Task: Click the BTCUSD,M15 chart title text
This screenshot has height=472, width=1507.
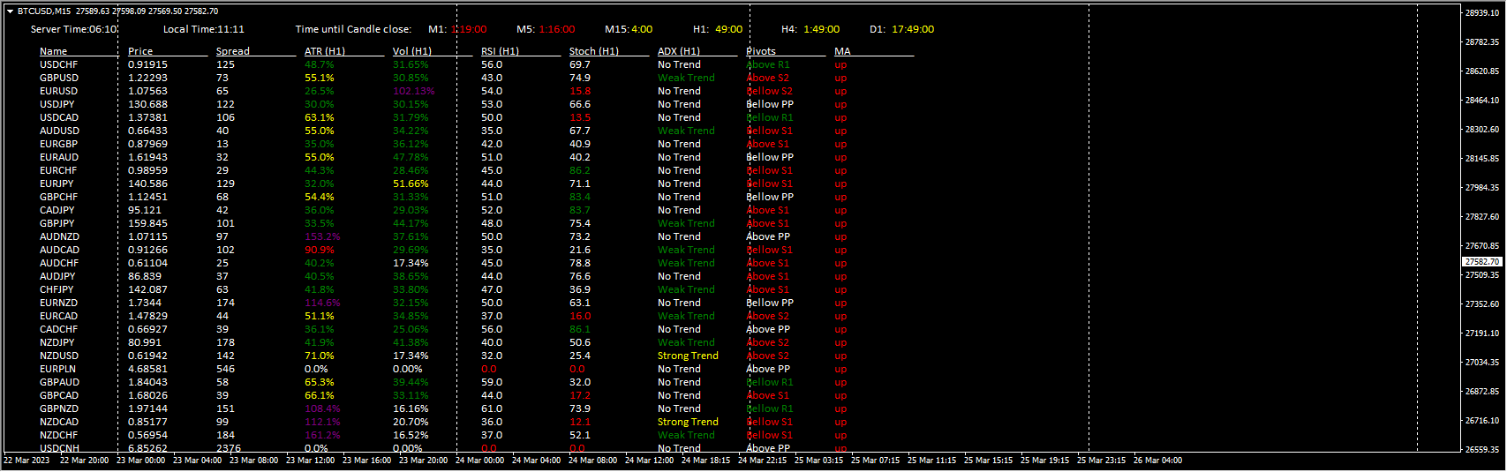Action: coord(46,11)
